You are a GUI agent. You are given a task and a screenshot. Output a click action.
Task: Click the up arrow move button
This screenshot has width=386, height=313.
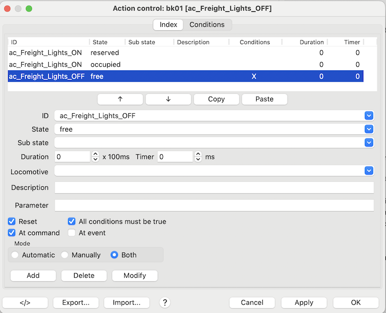point(120,99)
